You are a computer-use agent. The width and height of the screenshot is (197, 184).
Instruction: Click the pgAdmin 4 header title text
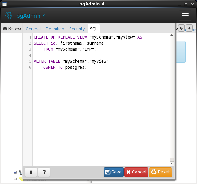(x=31, y=16)
